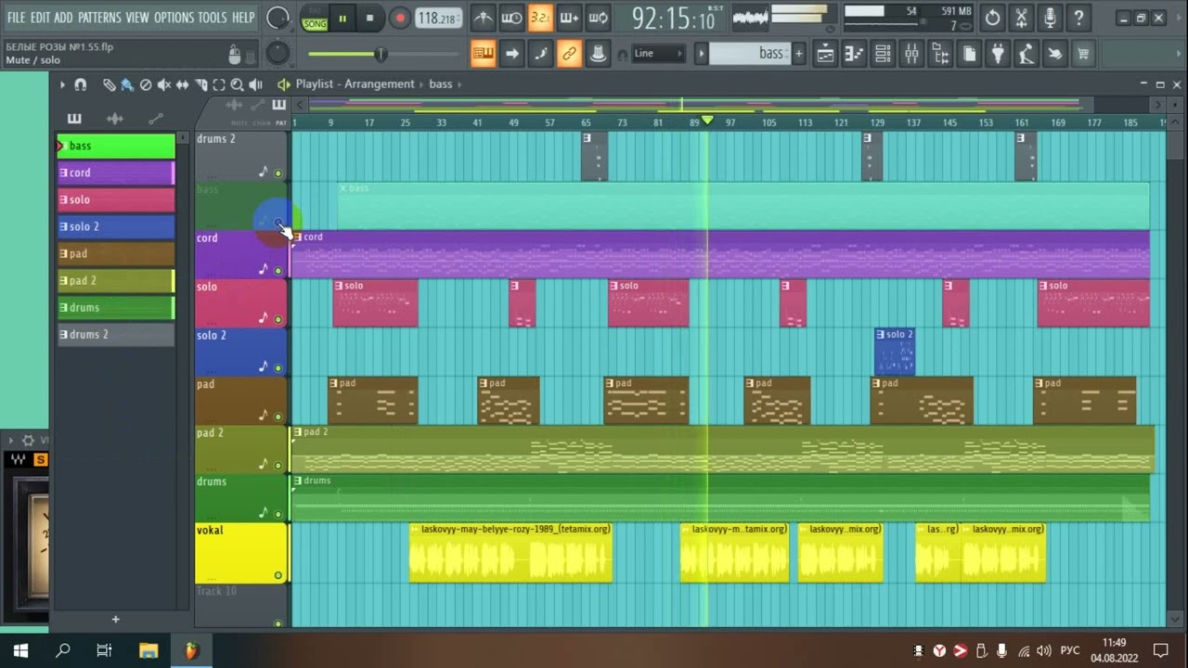Mute the cord track green light
Viewport: 1188px width, 668px height.
[278, 270]
